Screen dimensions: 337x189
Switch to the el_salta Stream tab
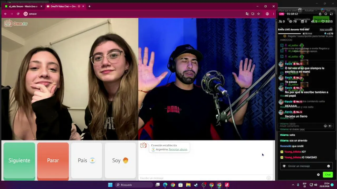(x=23, y=6)
